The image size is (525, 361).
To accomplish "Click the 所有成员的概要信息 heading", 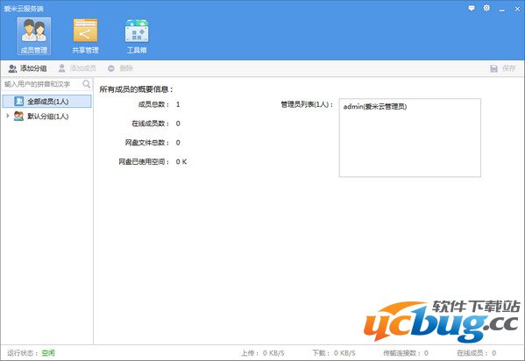I will click(136, 89).
